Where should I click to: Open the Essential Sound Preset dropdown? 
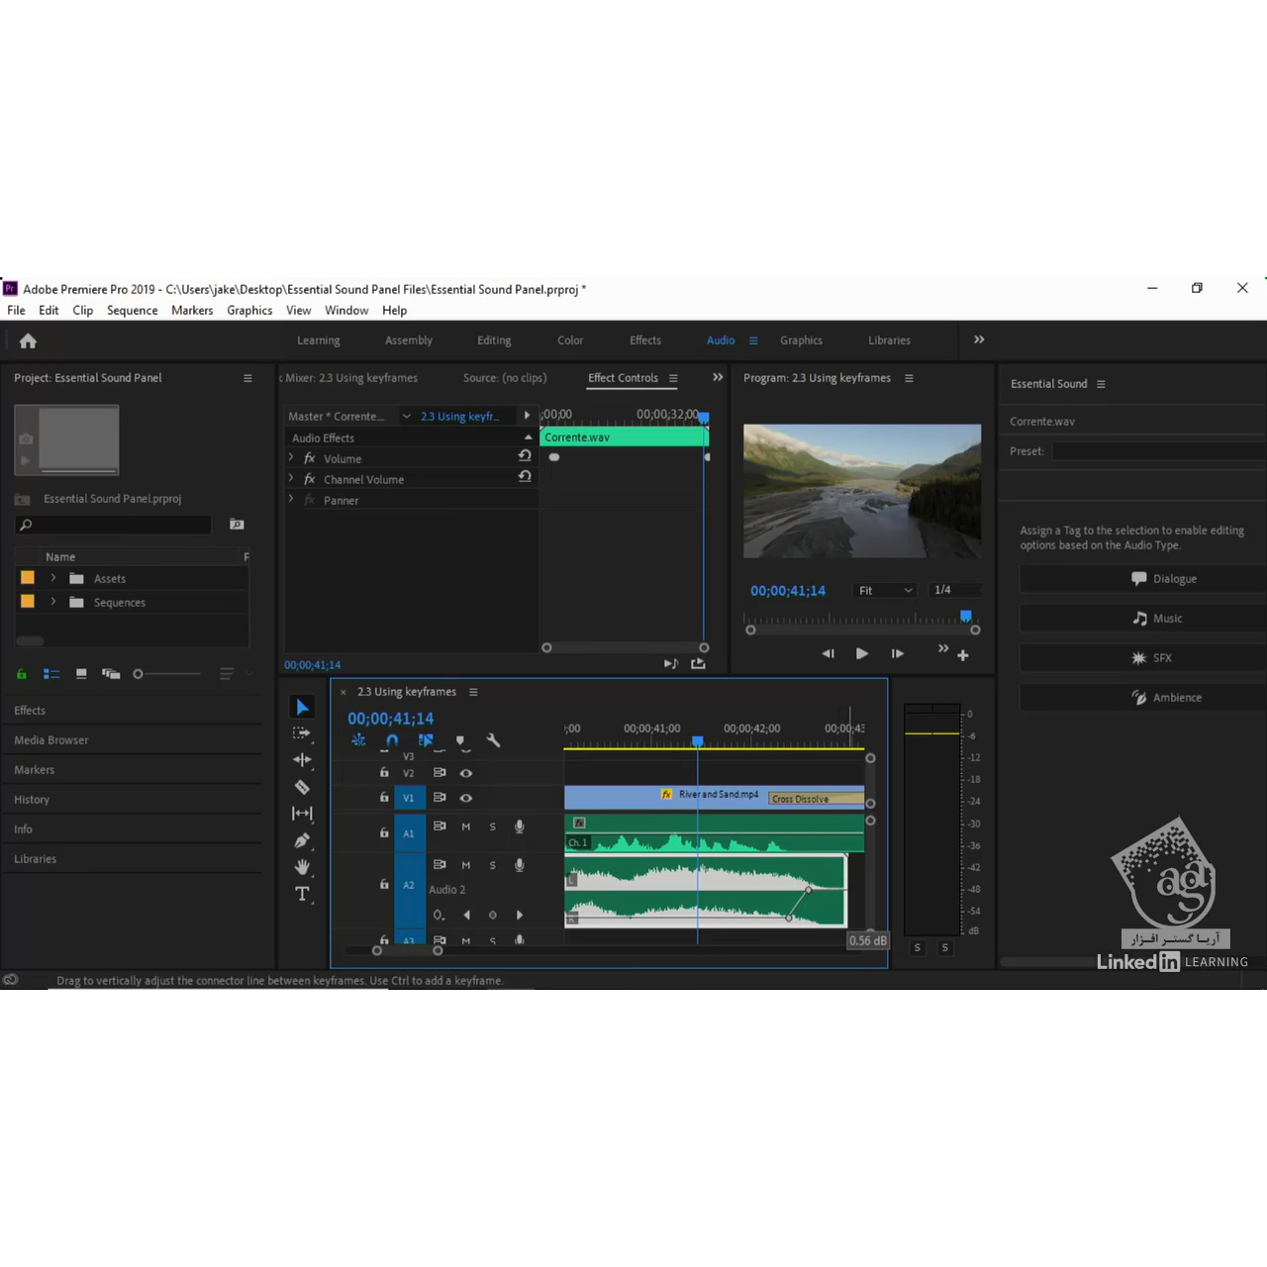coord(1158,451)
